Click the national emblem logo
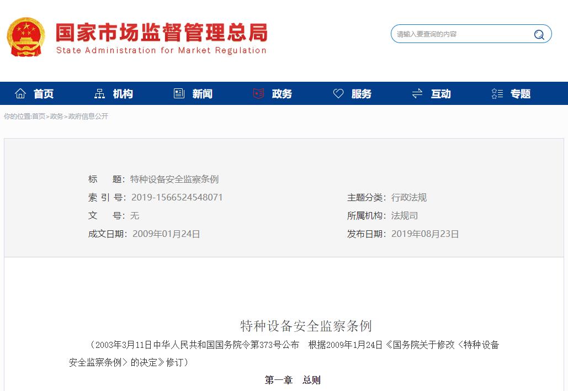This screenshot has height=391, width=568. pos(25,36)
